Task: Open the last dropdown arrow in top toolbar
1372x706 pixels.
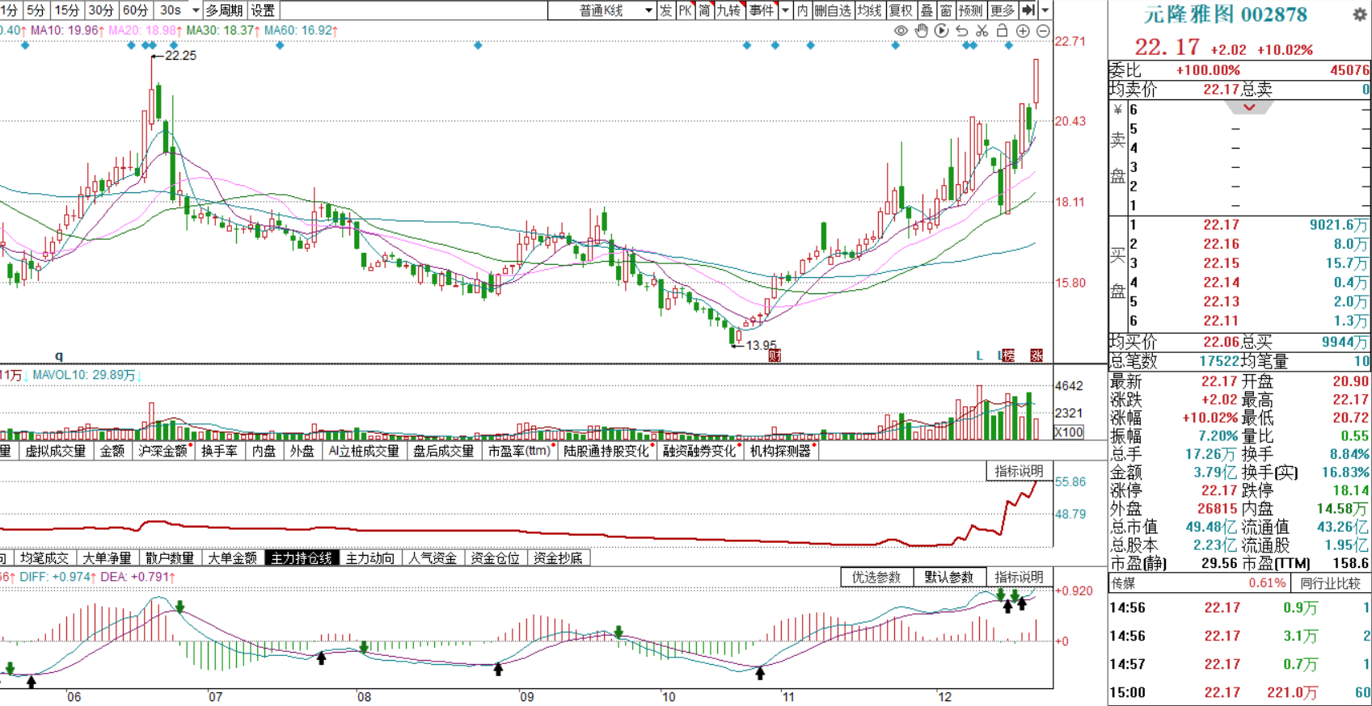Action: click(x=1045, y=10)
